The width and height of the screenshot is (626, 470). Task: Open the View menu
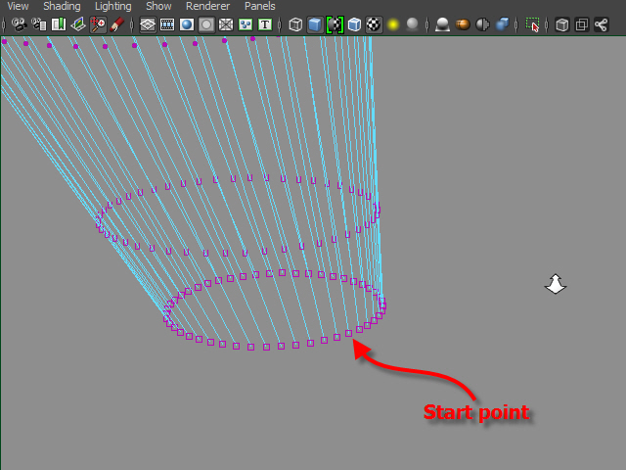[x=18, y=6]
